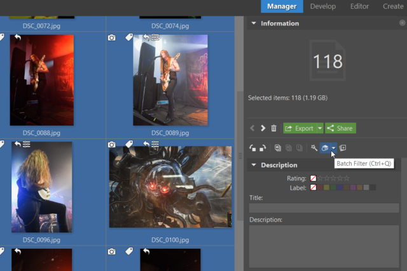Click the file name DSC_0074.jpg

tap(170, 26)
